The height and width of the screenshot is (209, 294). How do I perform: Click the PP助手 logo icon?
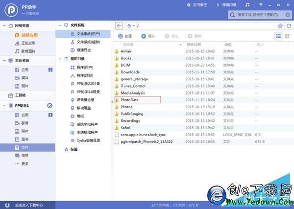click(11, 10)
